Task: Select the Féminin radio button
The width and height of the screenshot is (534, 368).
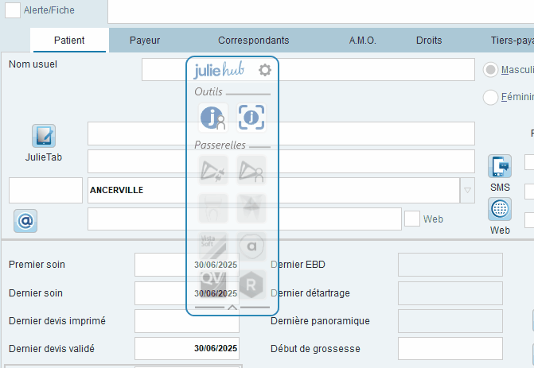Action: click(490, 97)
